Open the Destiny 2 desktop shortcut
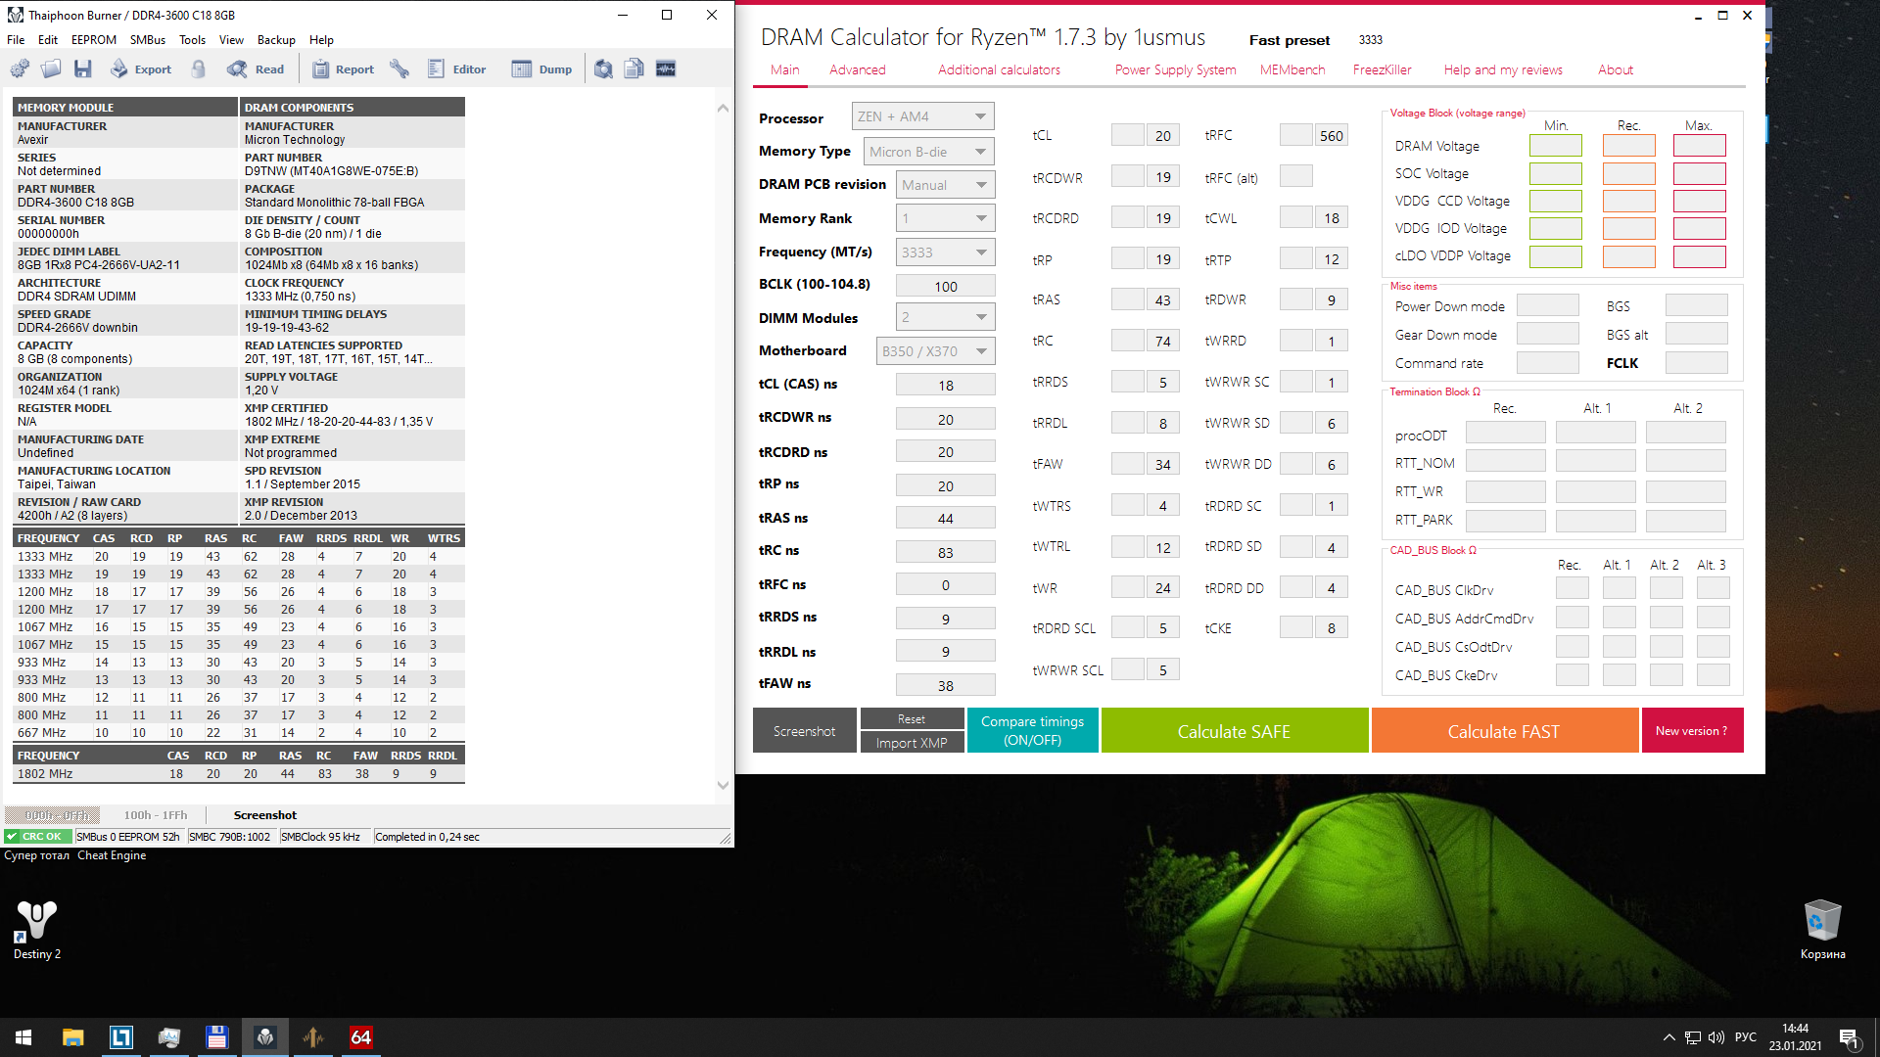This screenshot has width=1880, height=1057. tap(37, 930)
